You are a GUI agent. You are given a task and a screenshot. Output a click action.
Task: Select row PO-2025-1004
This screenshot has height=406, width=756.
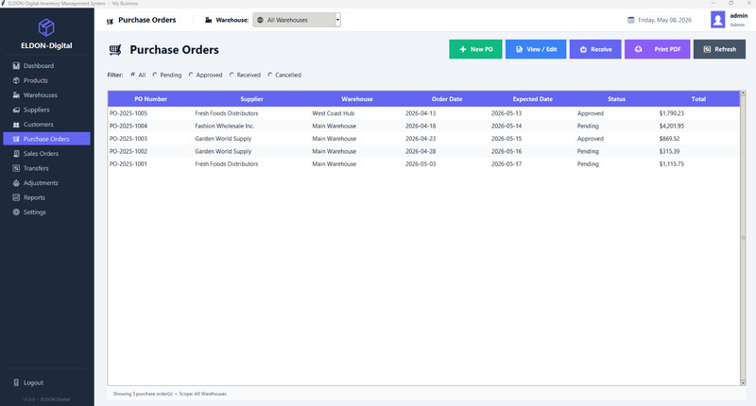pos(423,126)
